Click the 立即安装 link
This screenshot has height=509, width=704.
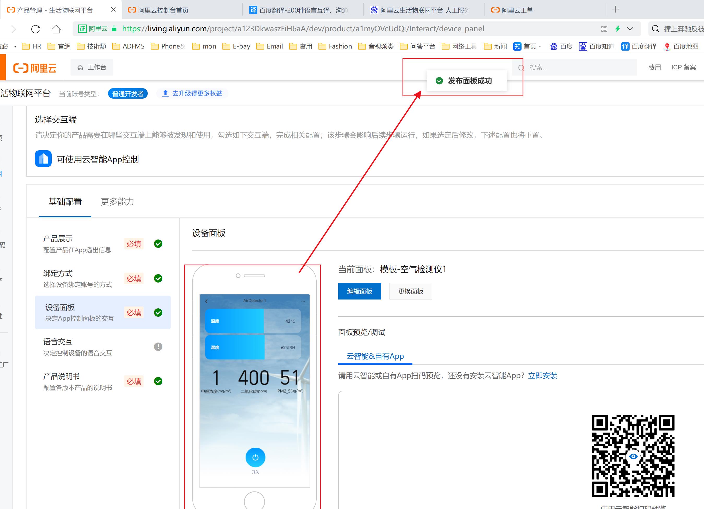pyautogui.click(x=543, y=376)
